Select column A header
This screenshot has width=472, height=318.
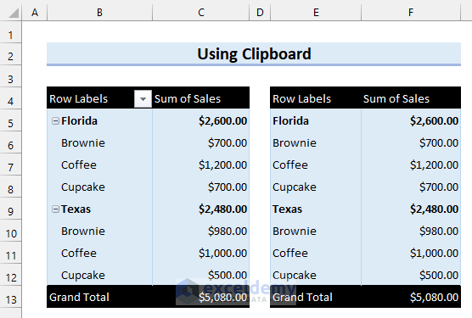(35, 13)
